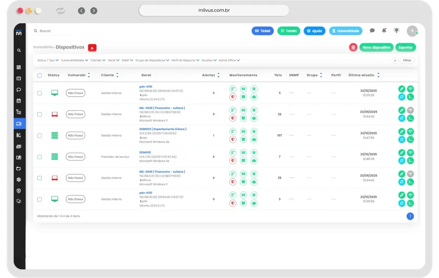
Task: Open the security shield icon in sidebar
Action: 19,191
